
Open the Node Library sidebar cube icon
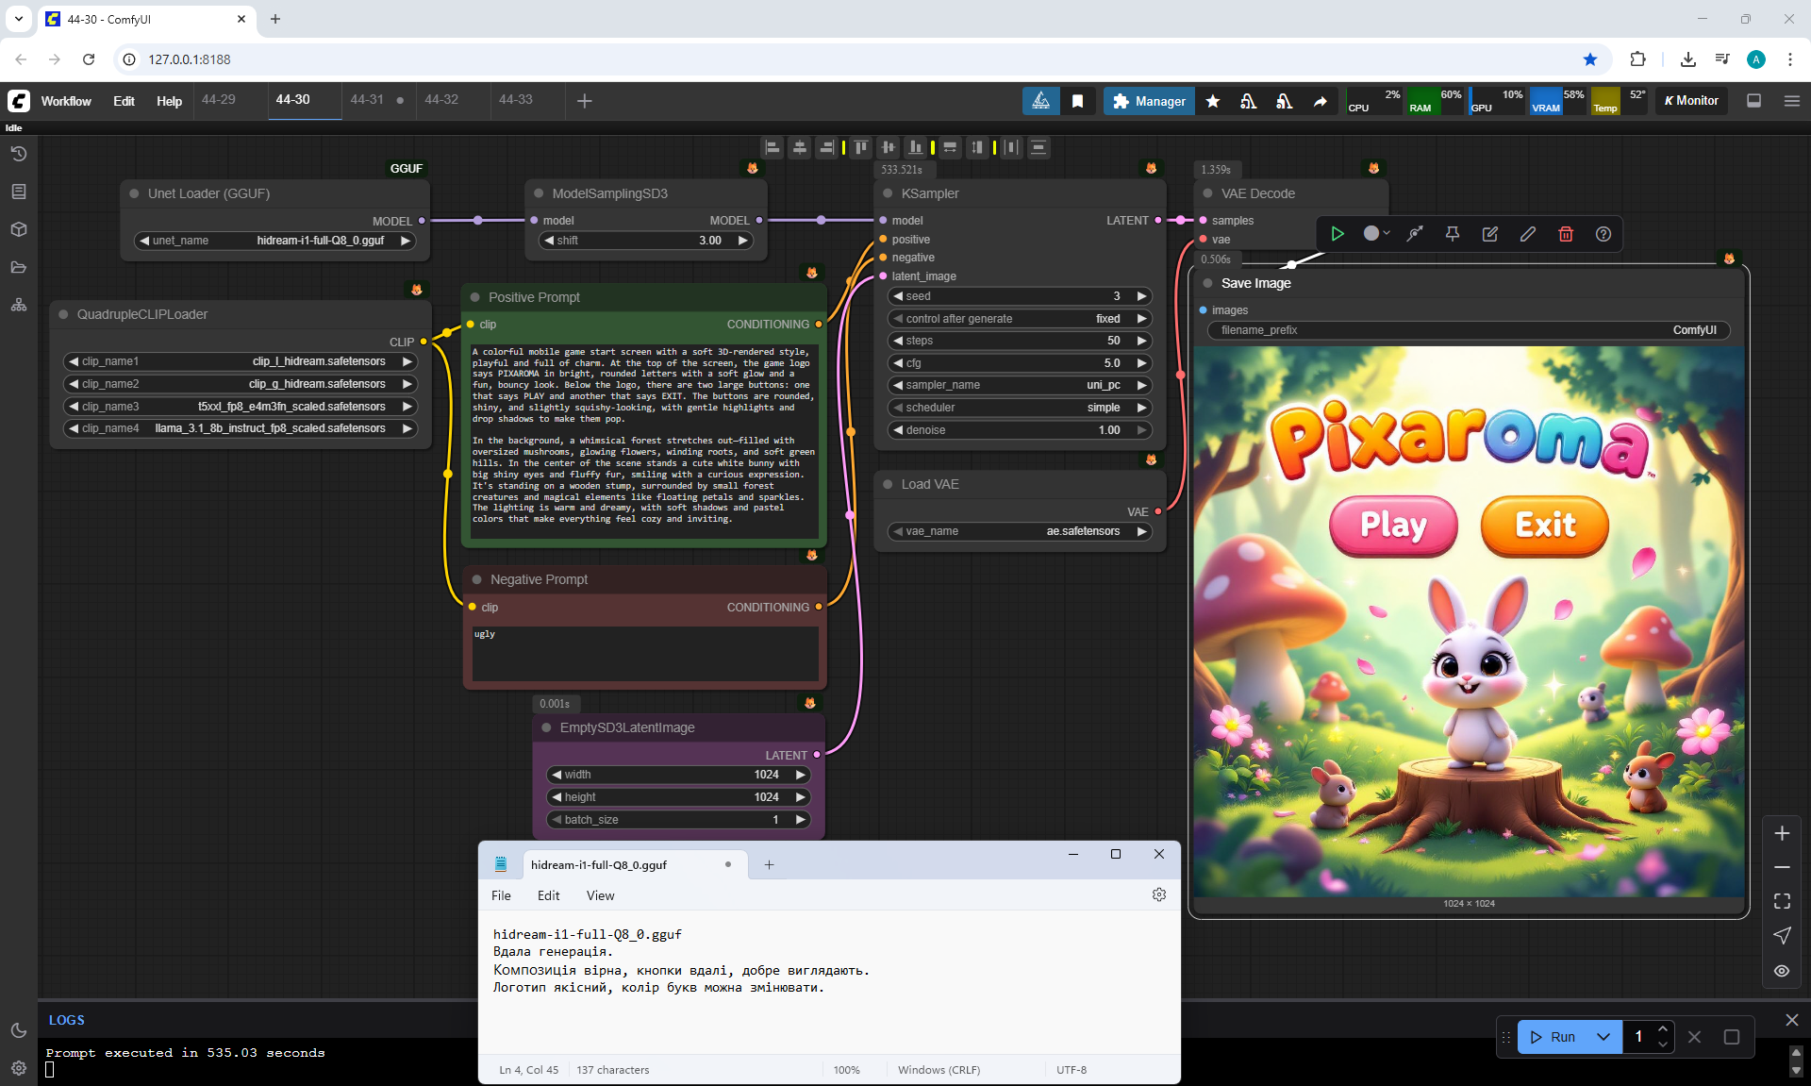point(19,229)
